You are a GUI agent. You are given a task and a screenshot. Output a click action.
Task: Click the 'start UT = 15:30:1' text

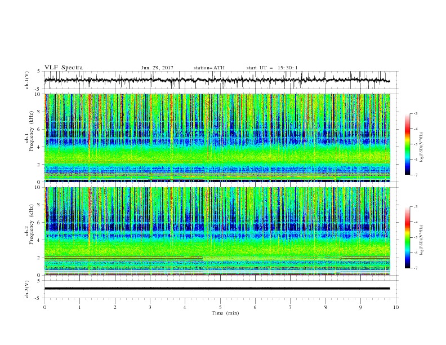272,68
